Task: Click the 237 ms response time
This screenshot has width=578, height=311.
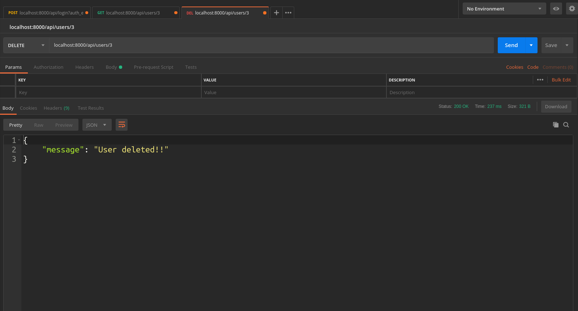Action: (x=494, y=106)
